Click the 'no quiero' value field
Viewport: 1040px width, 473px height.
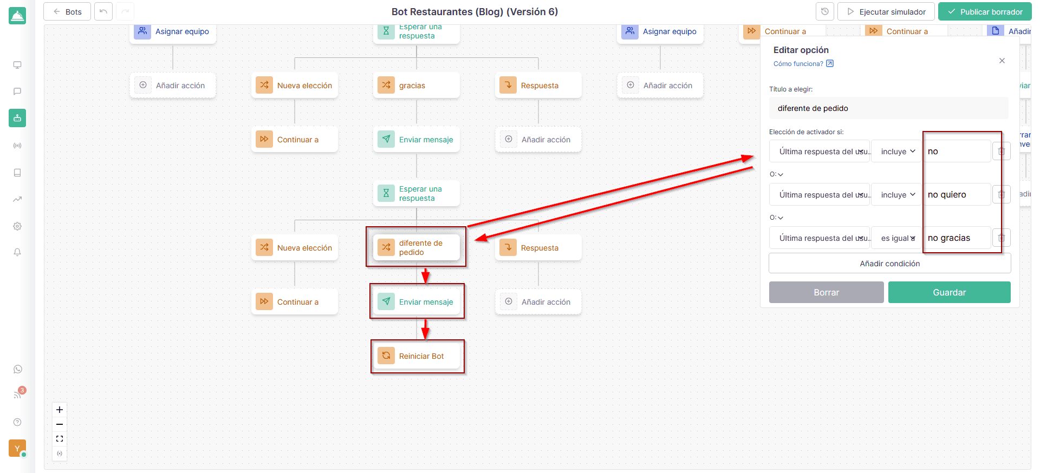coord(957,195)
